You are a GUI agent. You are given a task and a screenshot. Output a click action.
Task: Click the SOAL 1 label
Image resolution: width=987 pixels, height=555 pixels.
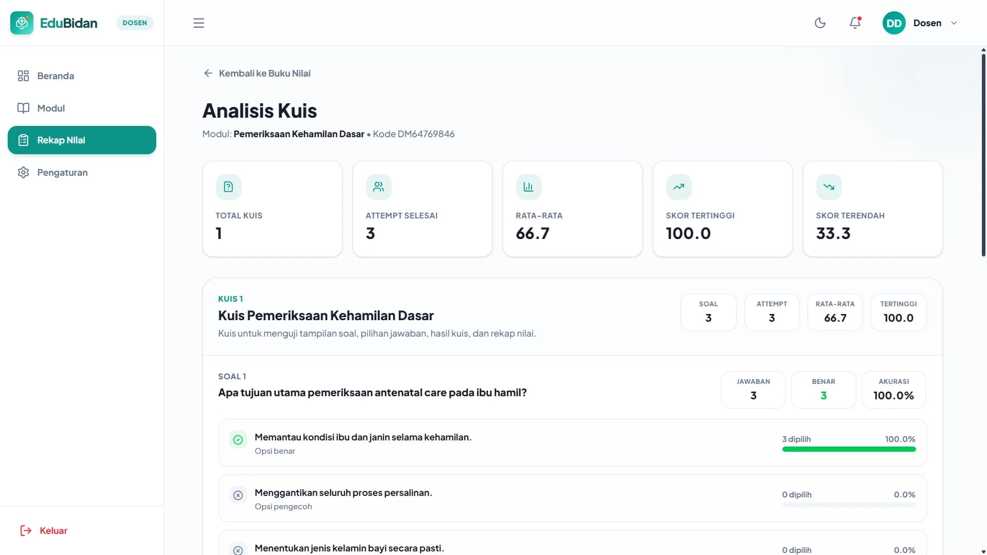pos(232,377)
